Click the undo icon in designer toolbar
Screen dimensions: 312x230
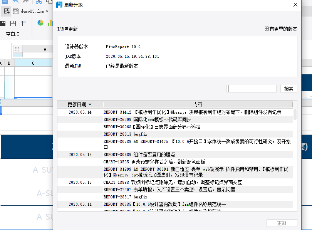click(15, 2)
